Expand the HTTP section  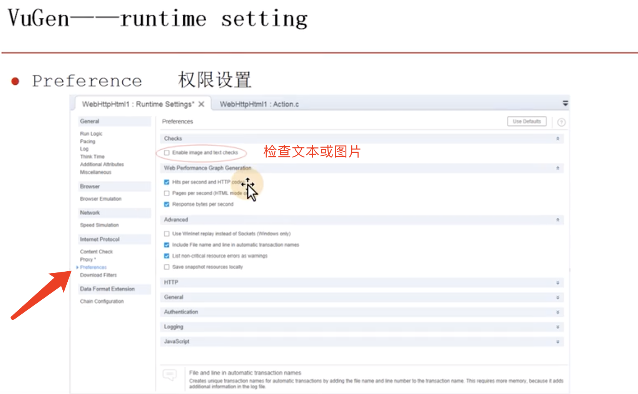point(558,283)
